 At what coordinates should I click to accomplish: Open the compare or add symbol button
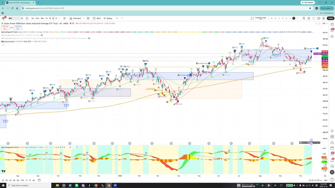(x=27, y=18)
